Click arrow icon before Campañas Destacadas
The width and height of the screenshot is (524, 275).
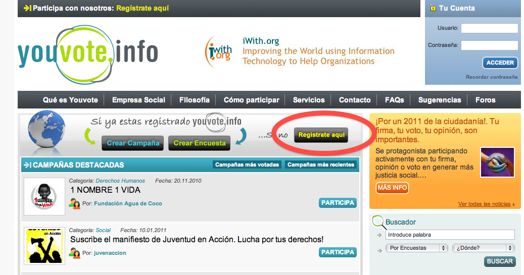coord(28,165)
